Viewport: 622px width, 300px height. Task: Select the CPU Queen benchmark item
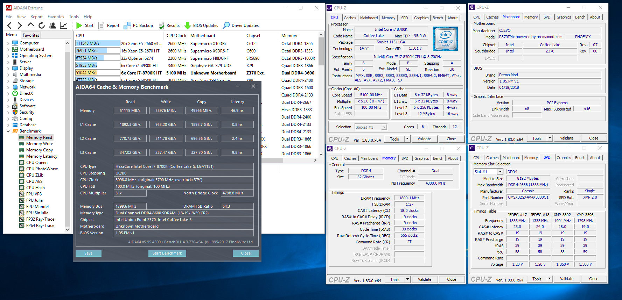click(37, 163)
